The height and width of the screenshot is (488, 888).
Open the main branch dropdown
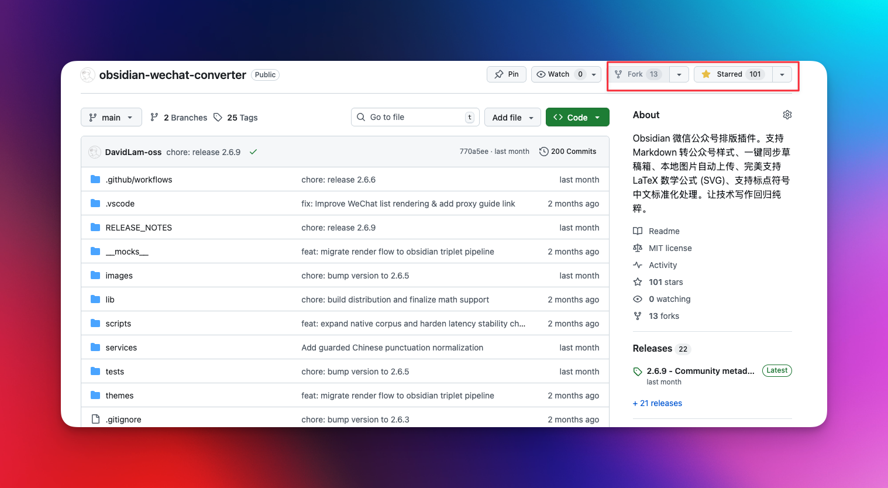point(111,118)
